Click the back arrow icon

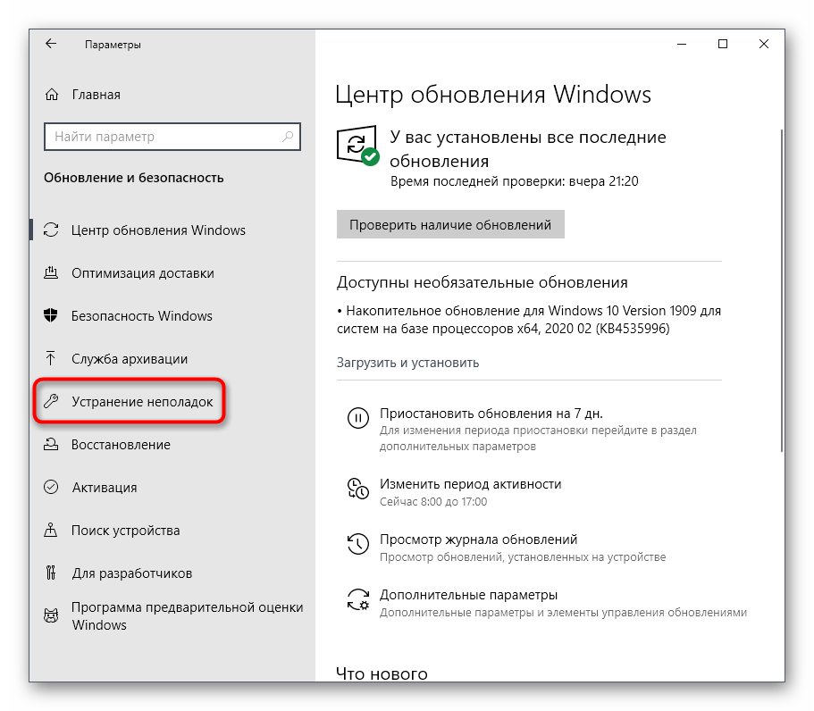coord(51,44)
